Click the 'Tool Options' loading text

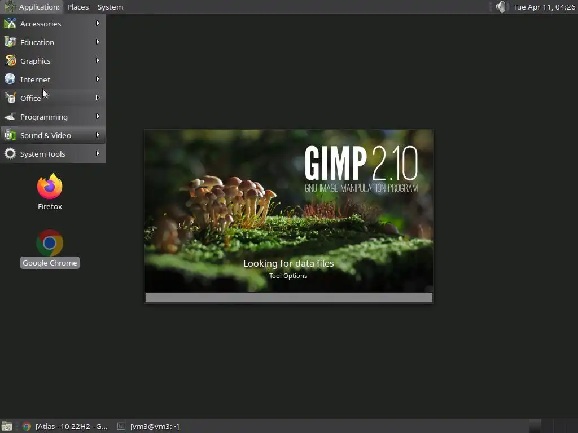pyautogui.click(x=288, y=276)
